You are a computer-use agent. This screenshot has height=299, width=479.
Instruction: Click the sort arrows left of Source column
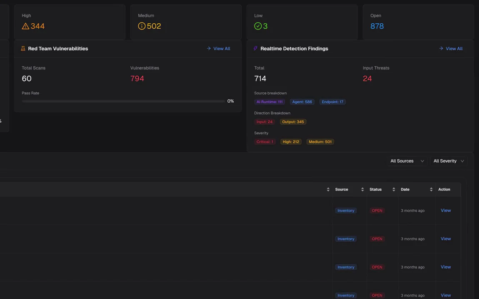328,190
